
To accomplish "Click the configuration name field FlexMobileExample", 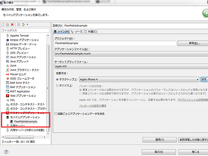I will [136, 25].
